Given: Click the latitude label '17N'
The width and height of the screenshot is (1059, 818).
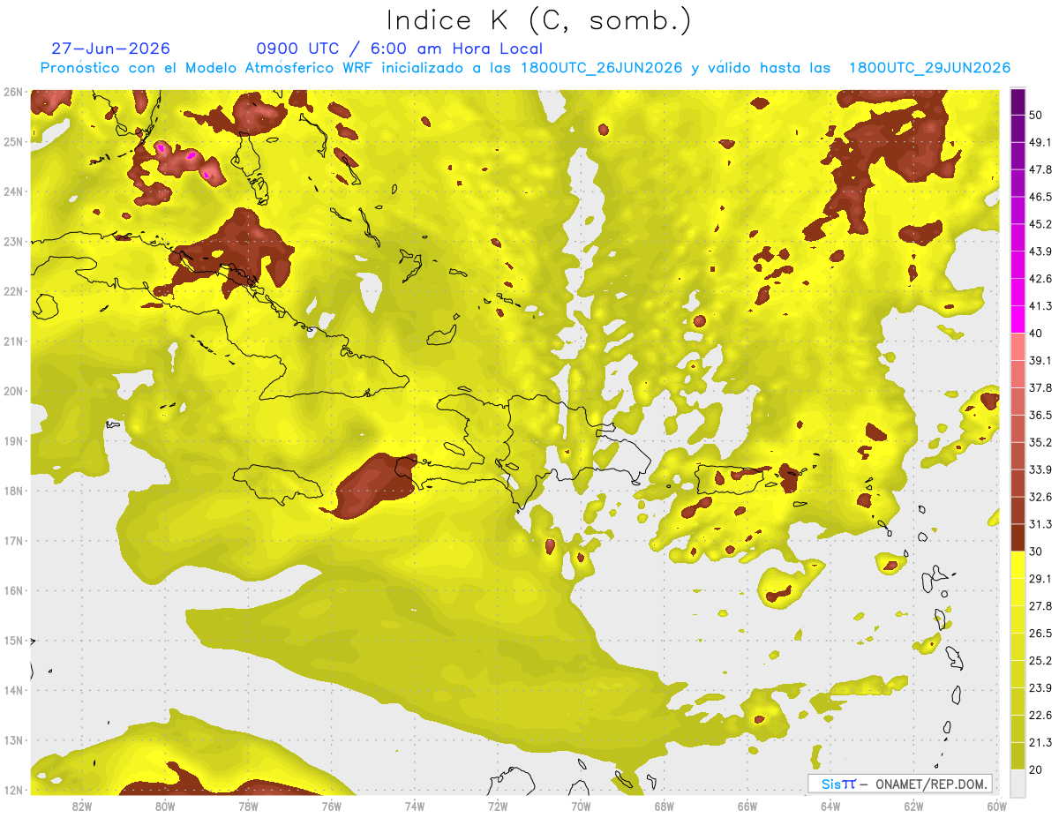Looking at the screenshot, I should coord(13,540).
